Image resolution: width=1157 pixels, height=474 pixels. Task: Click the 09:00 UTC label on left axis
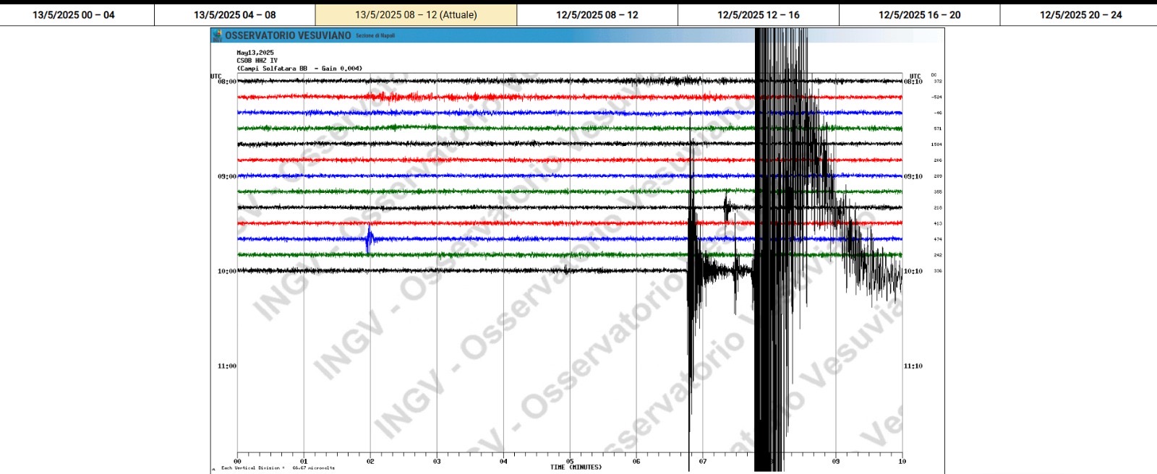coord(227,176)
